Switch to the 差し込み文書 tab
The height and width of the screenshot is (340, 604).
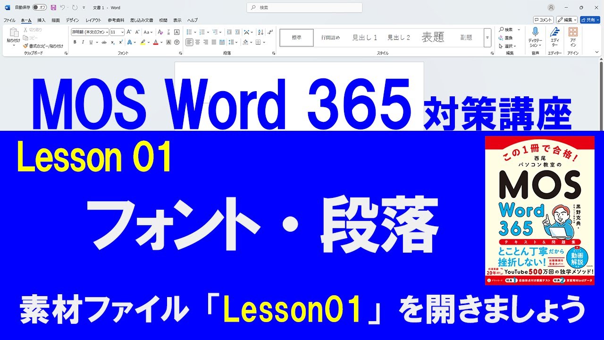click(x=142, y=20)
